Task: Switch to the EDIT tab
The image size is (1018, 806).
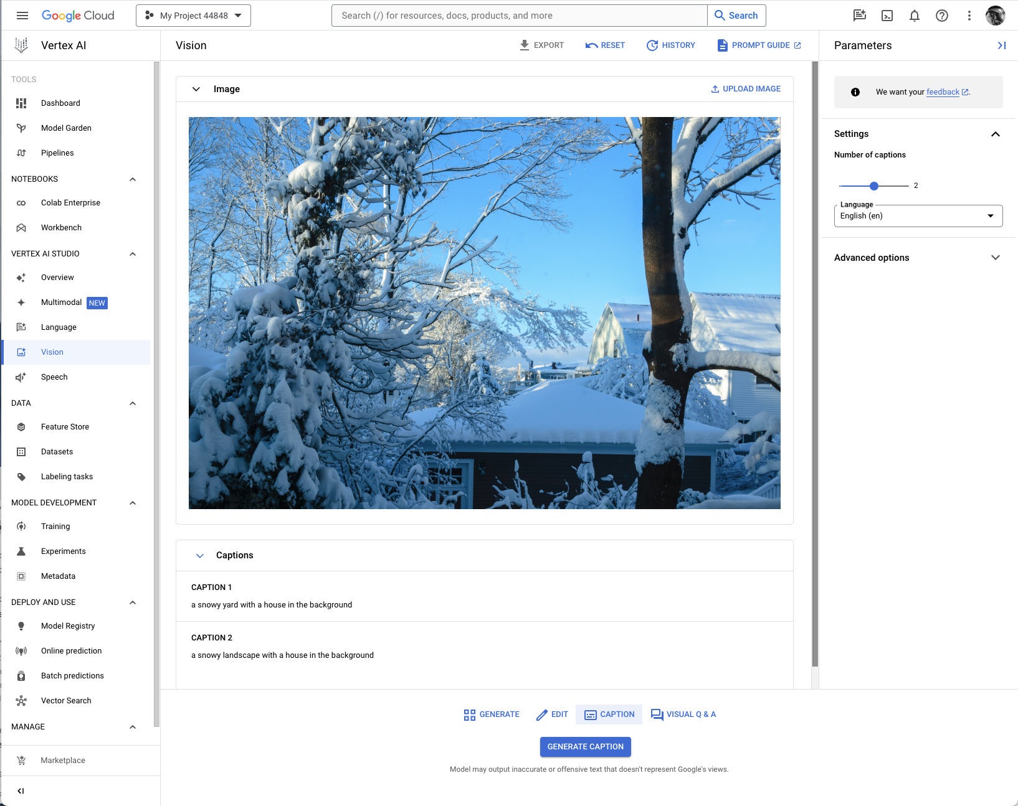Action: (552, 715)
